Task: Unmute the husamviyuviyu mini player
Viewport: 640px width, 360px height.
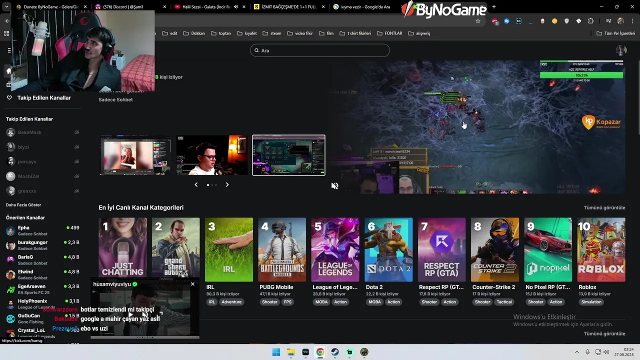Action: pos(145,314)
